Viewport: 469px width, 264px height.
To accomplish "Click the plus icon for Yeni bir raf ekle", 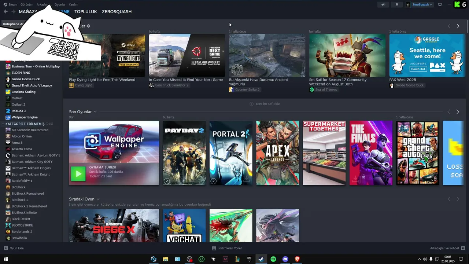I will pos(251,104).
